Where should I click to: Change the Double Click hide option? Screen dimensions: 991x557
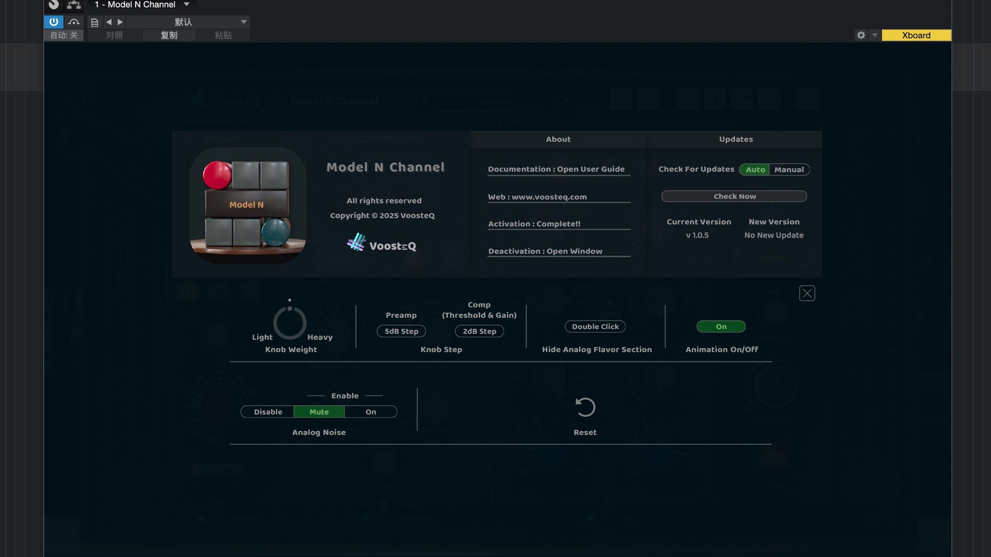pos(595,326)
